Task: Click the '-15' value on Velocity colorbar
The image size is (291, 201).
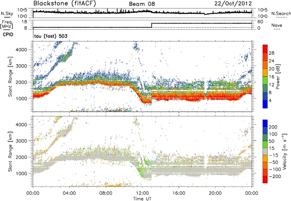Action: [x=274, y=155]
